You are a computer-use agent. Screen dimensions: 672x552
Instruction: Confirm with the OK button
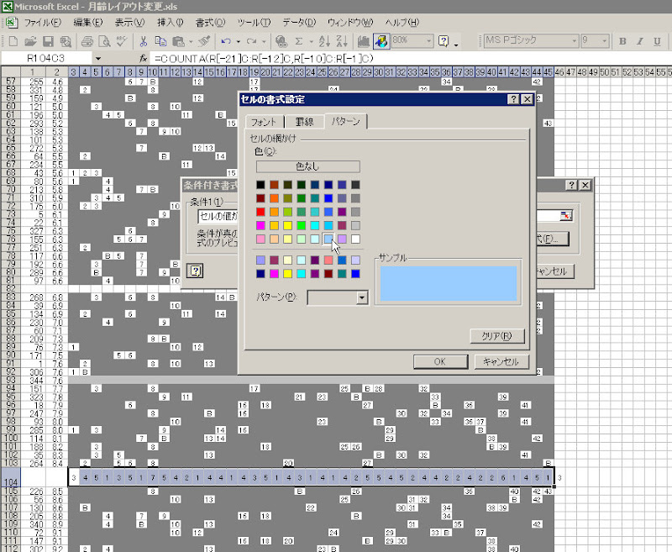point(440,362)
